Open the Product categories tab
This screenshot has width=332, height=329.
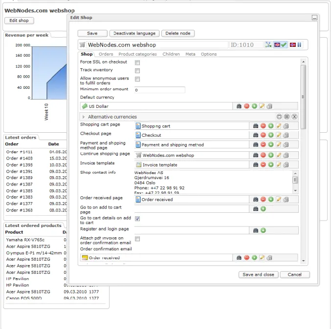pyautogui.click(x=137, y=54)
